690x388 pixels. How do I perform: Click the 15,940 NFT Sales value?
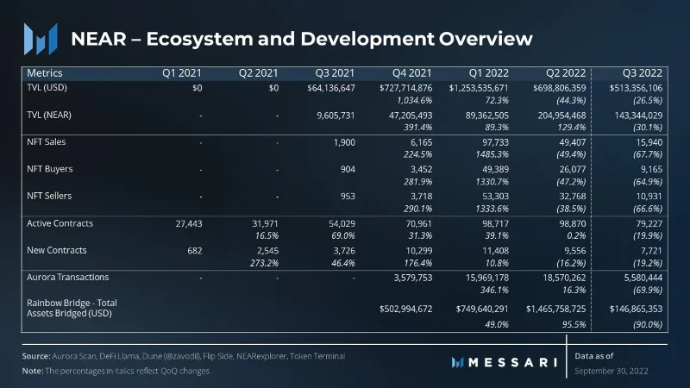point(649,142)
